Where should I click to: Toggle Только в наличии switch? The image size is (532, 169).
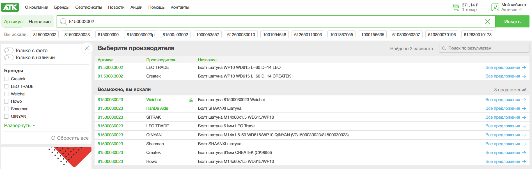(x=9, y=57)
